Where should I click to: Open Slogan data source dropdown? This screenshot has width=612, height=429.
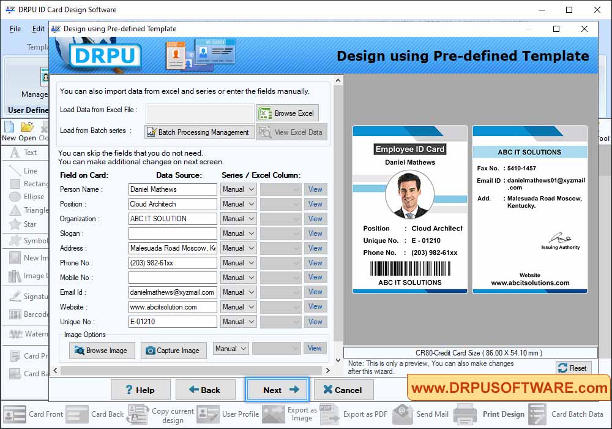click(x=238, y=233)
